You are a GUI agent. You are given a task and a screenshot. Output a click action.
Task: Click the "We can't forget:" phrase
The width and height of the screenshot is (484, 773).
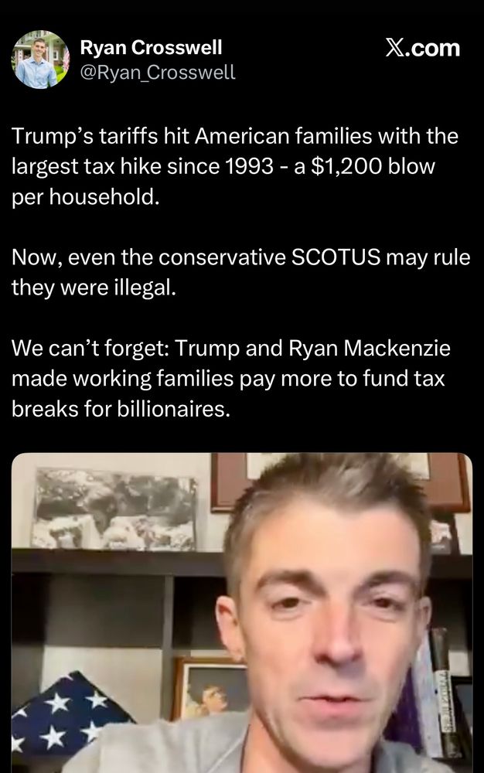90,348
